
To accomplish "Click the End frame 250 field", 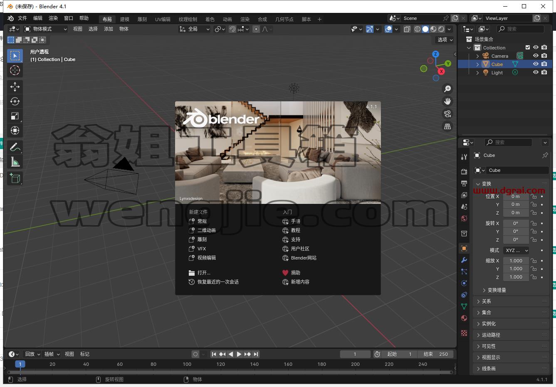I will [x=436, y=354].
